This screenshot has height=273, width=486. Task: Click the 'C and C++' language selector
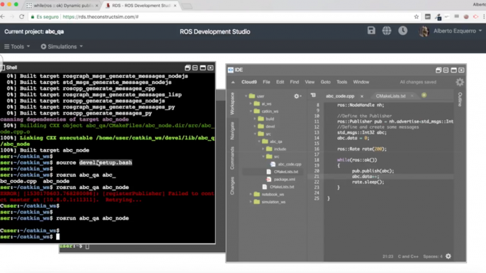408,257
